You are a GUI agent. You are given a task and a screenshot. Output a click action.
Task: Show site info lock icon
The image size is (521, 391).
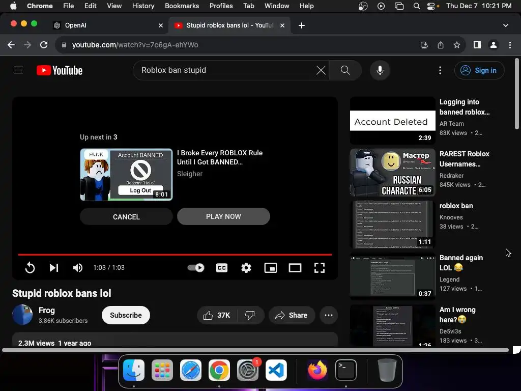tap(64, 45)
